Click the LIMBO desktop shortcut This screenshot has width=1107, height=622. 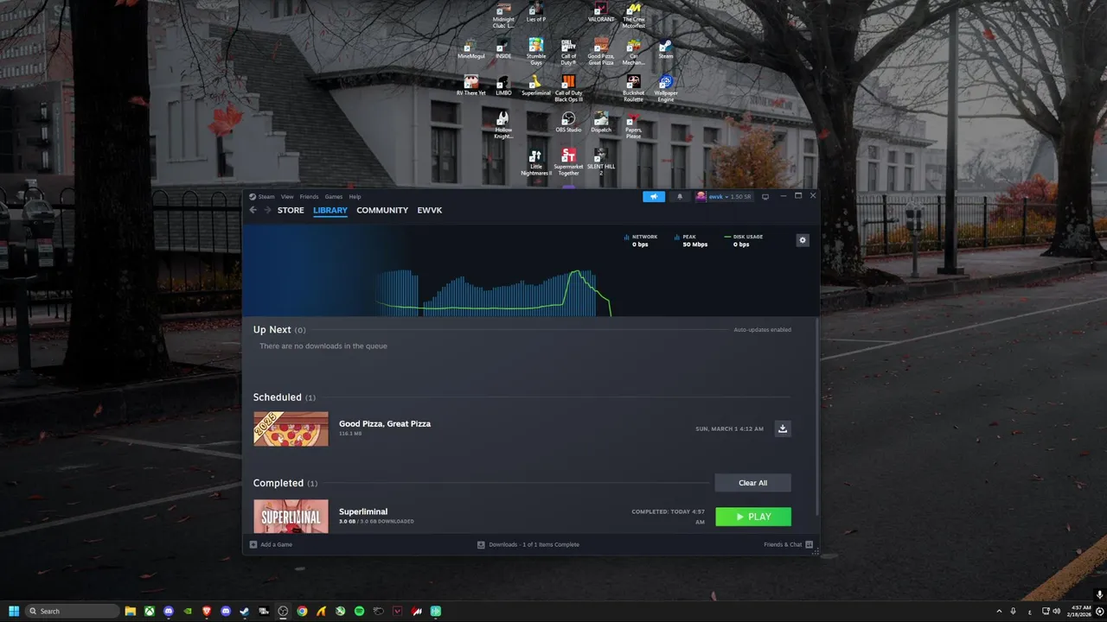click(x=503, y=85)
